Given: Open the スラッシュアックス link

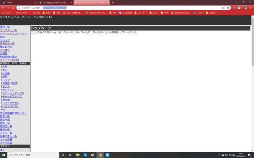Looking at the screenshot, I should click(x=13, y=93).
